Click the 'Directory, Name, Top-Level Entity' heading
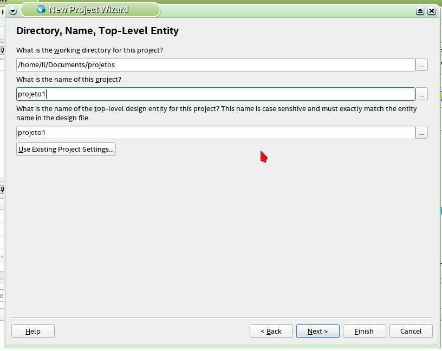Image resolution: width=442 pixels, height=351 pixels. (97, 31)
